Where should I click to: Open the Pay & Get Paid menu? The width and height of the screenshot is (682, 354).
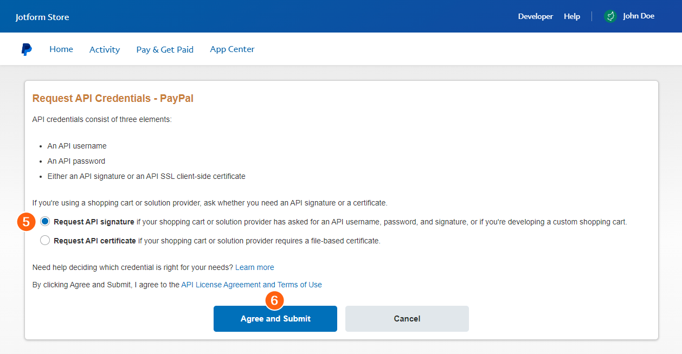165,49
